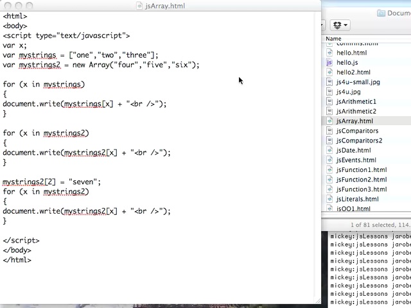Click the hello.js file icon in Finder
This screenshot has height=308, width=411.
[x=329, y=62]
